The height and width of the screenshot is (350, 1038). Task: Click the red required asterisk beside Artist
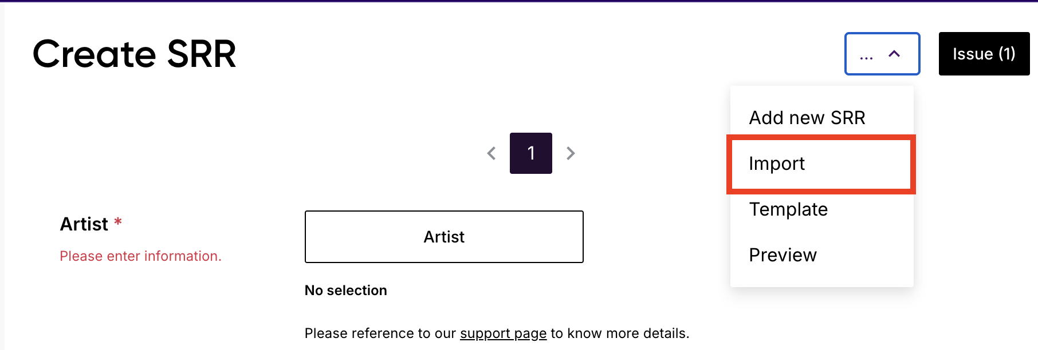tap(118, 221)
